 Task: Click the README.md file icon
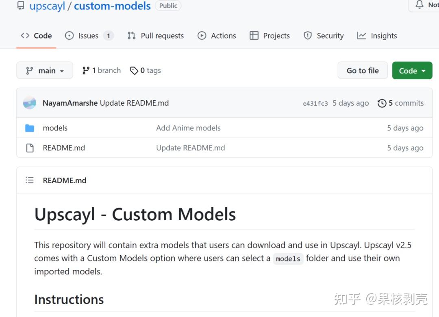[29, 148]
